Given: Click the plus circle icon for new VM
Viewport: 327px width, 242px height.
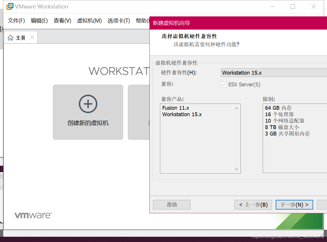Looking at the screenshot, I should coord(88,104).
